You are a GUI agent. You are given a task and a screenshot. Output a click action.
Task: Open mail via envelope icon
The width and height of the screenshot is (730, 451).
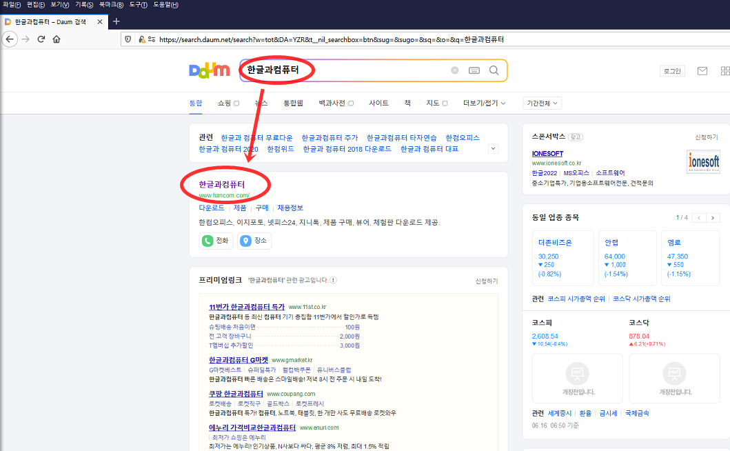tap(702, 71)
